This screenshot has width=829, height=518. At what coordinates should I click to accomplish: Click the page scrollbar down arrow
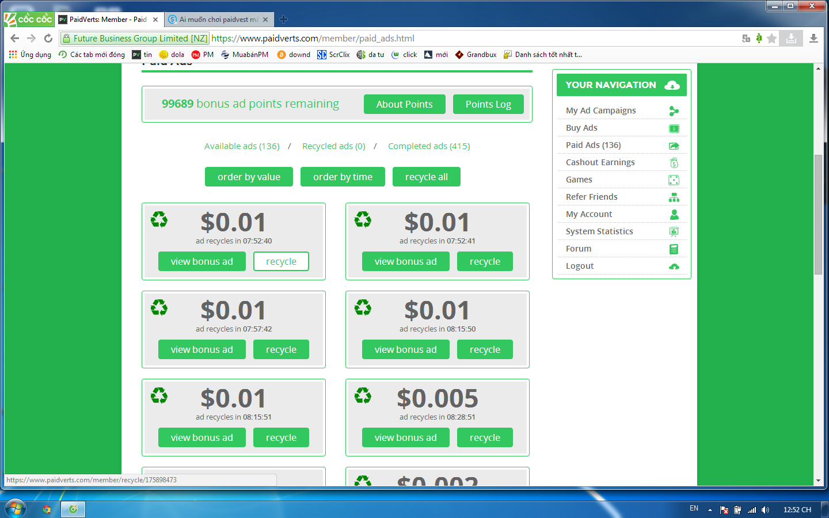pos(818,481)
